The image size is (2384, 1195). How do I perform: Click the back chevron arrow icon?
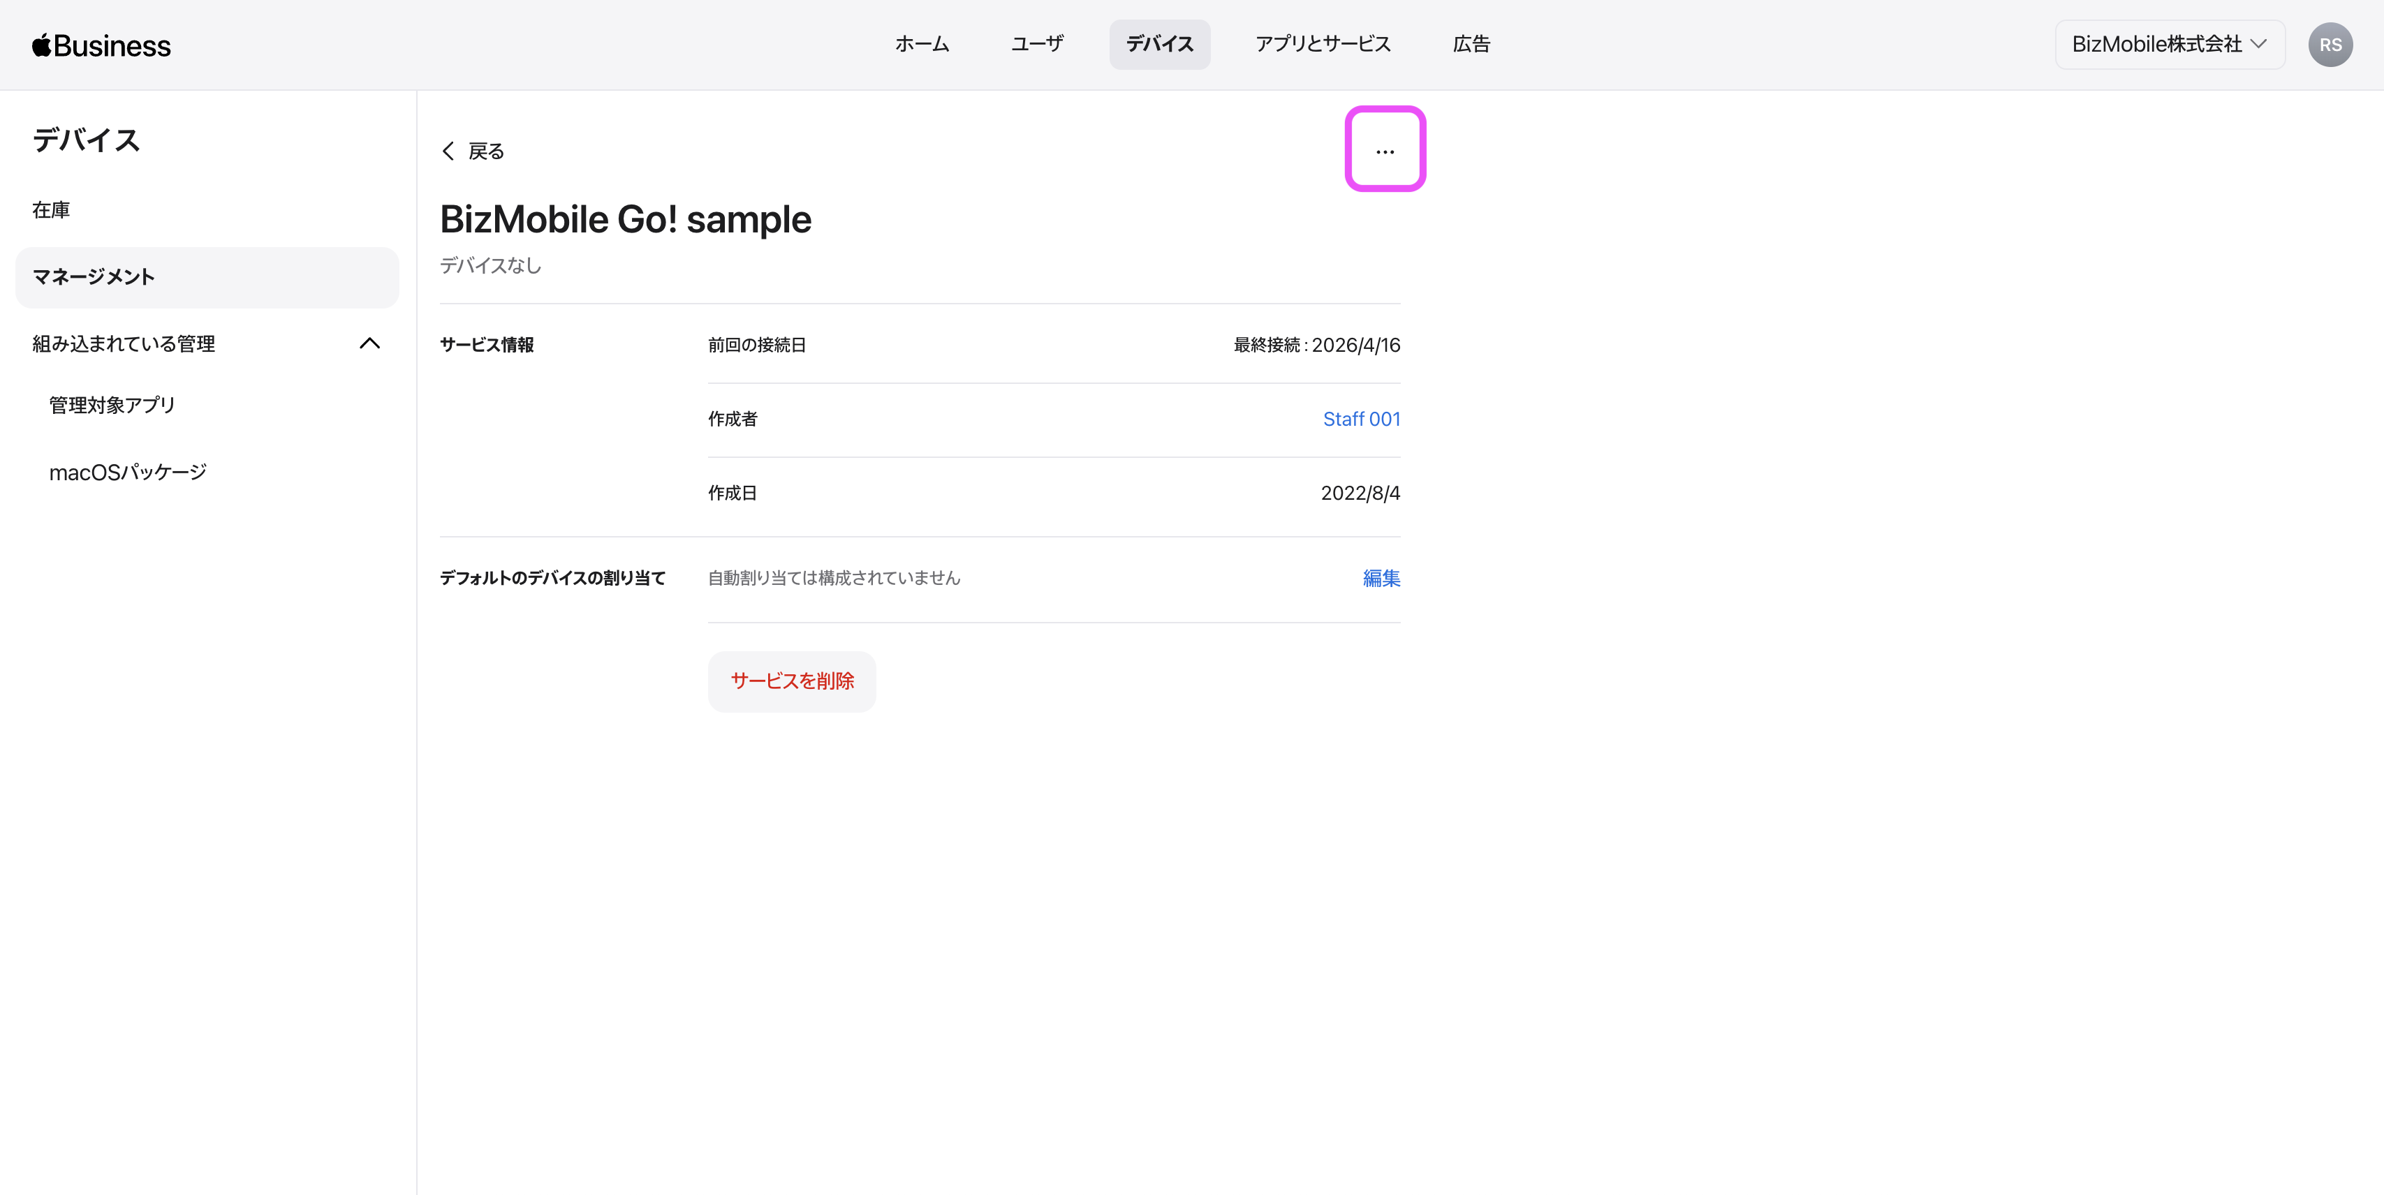click(x=449, y=151)
